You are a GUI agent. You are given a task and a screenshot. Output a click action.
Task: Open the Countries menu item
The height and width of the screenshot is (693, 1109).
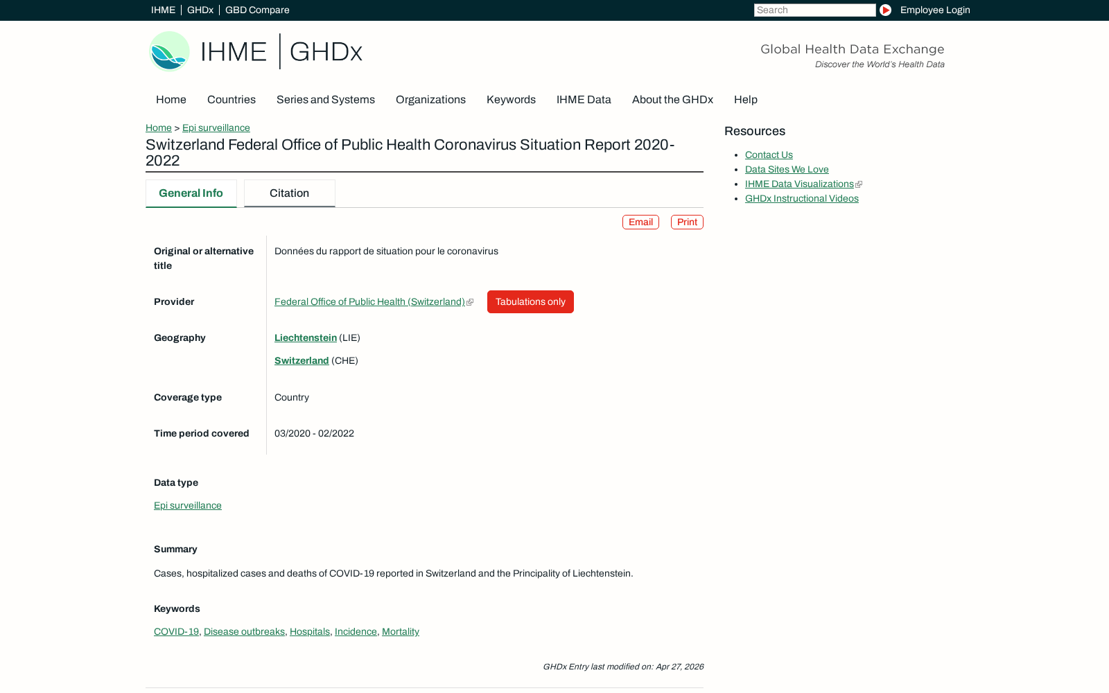coord(232,100)
